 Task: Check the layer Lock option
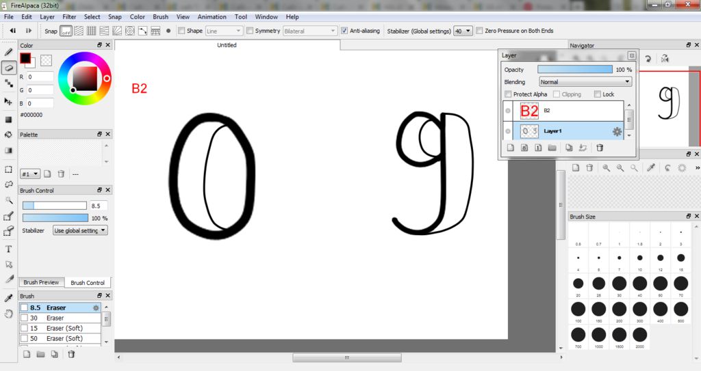(597, 94)
